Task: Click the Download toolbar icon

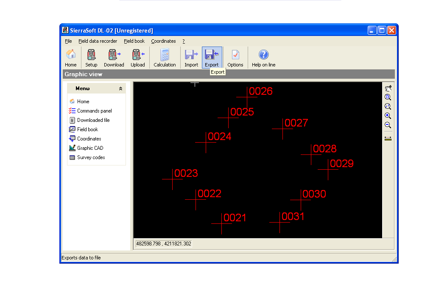Action: [x=114, y=58]
